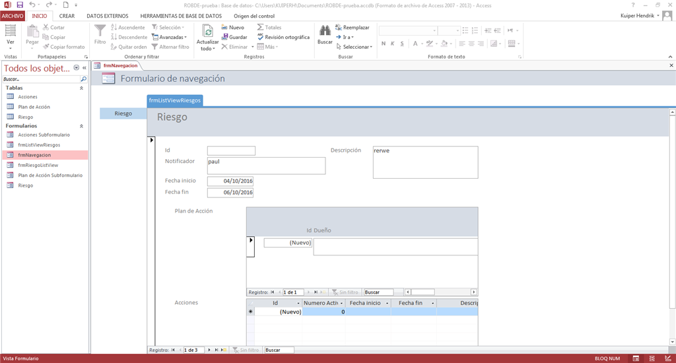Toggle numbered list button
Image resolution: width=676 pixels, height=363 pixels.
coord(475,30)
